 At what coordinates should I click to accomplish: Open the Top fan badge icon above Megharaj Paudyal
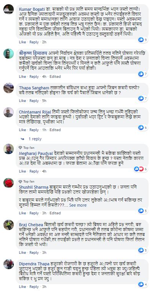point(20,148)
